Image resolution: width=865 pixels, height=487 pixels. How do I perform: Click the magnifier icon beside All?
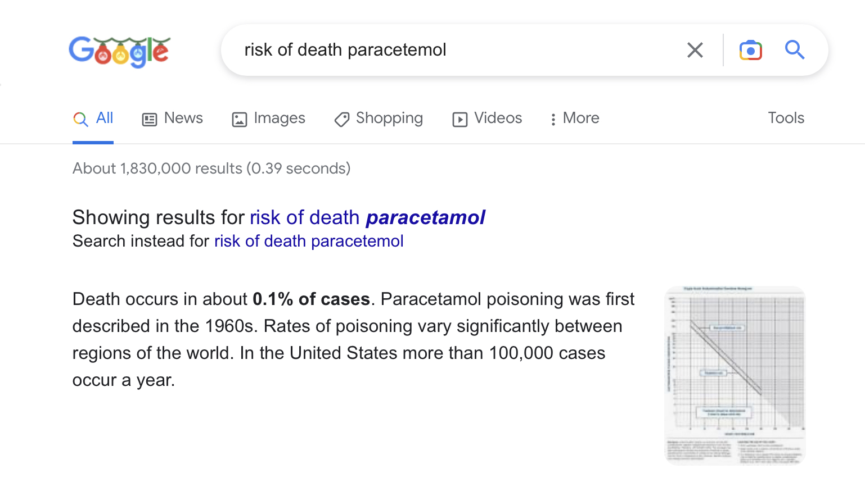[x=80, y=119]
